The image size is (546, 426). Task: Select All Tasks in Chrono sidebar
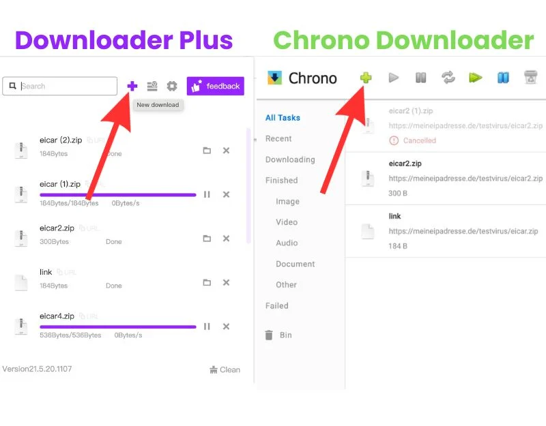(x=283, y=118)
